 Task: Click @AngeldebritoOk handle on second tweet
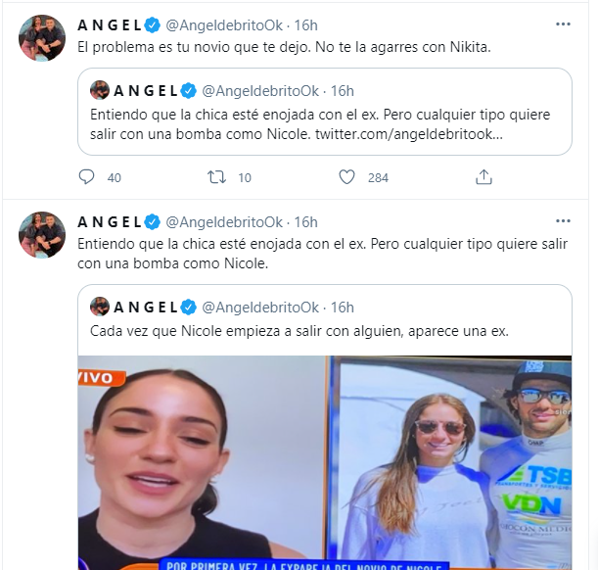coord(224,222)
